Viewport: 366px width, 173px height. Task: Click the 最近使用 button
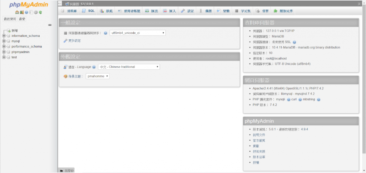[x=10, y=19]
